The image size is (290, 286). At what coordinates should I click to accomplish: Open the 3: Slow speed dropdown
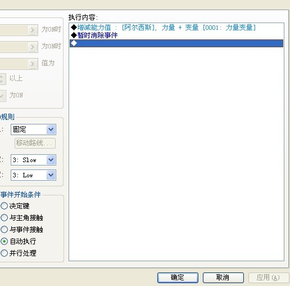(33, 160)
